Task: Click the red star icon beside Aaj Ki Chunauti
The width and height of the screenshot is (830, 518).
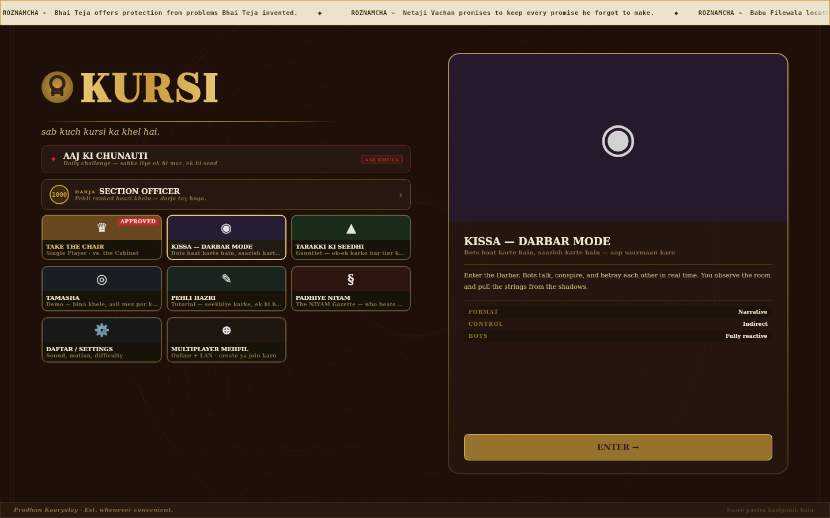Action: 53,159
